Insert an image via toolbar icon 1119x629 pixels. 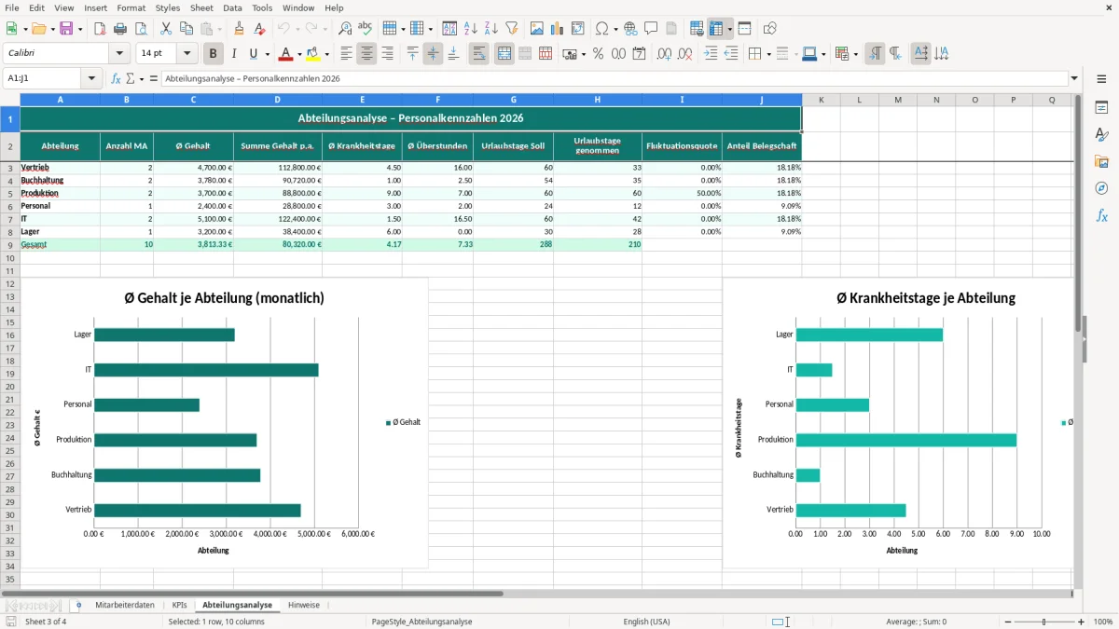click(537, 29)
